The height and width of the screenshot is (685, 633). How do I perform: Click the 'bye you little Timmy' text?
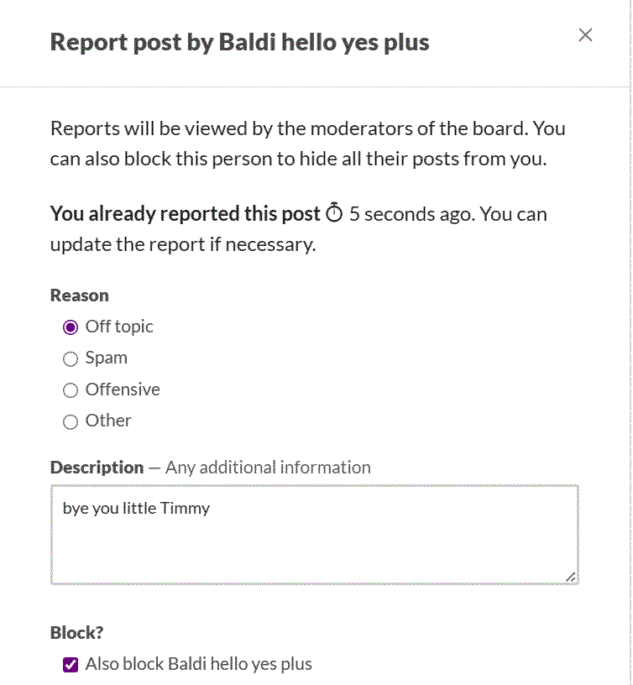point(136,509)
